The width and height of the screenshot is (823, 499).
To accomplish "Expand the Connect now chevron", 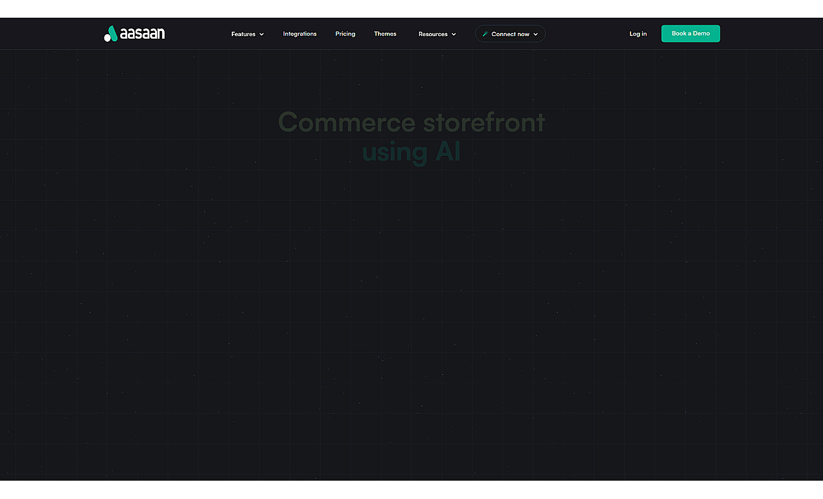I will [536, 34].
